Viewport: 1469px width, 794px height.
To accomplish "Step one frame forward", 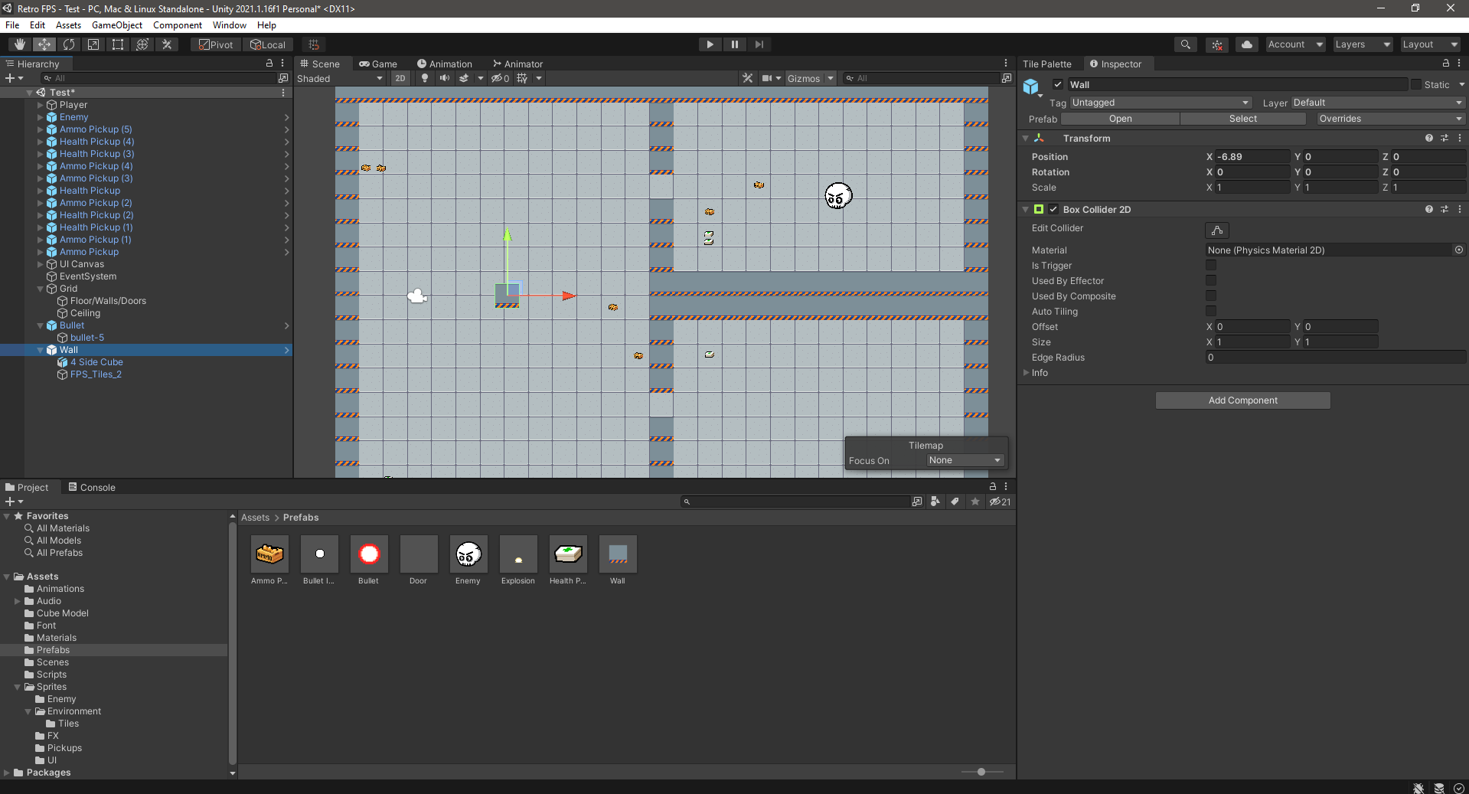I will [x=759, y=44].
